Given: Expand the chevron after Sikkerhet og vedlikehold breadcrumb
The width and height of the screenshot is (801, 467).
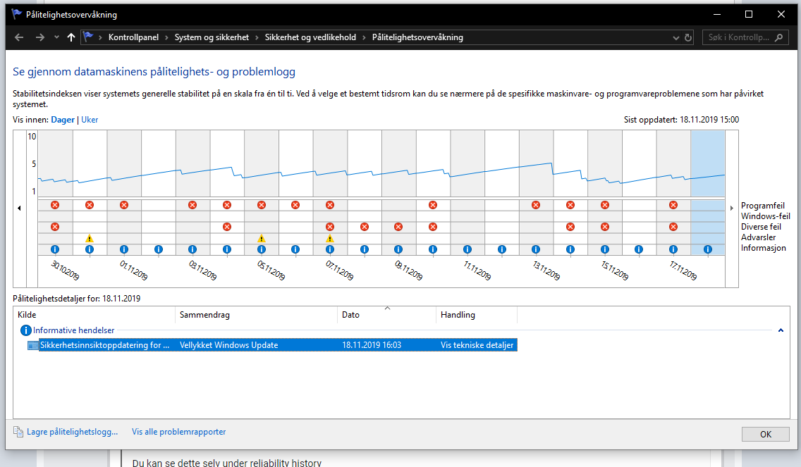Looking at the screenshot, I should [365, 37].
